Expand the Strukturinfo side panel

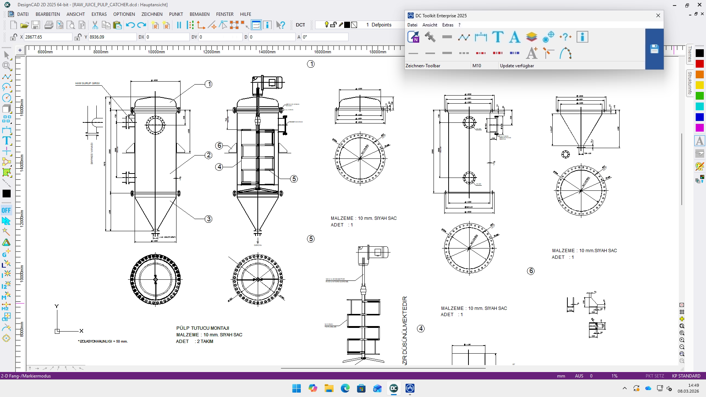click(690, 83)
